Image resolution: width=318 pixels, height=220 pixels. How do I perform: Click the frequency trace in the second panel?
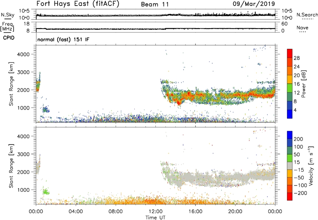click(155, 29)
